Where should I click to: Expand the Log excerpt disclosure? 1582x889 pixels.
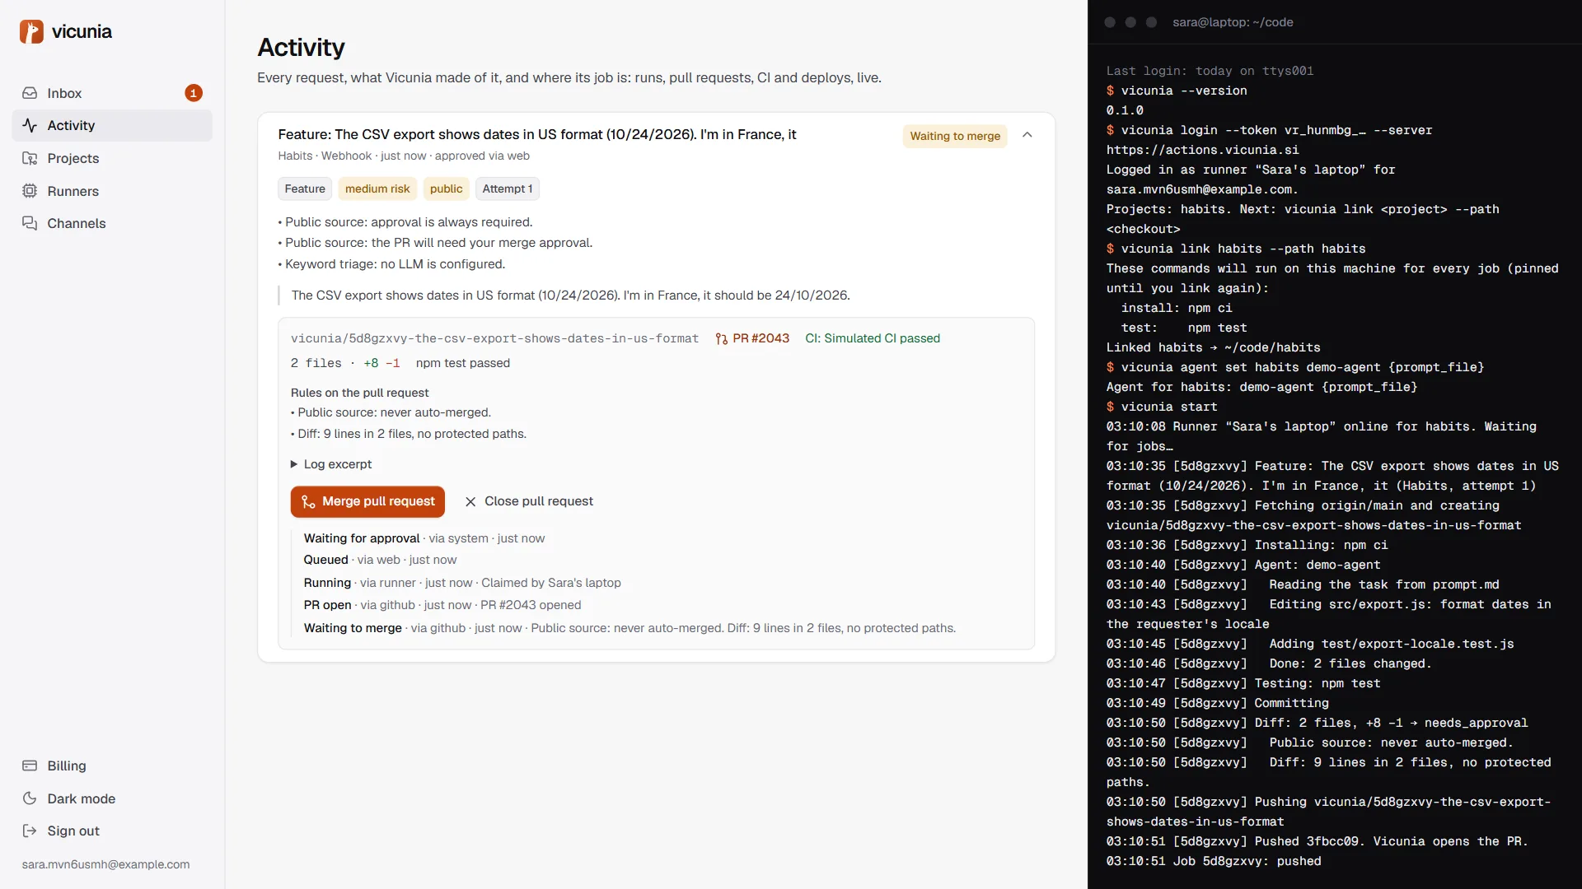[x=331, y=464]
